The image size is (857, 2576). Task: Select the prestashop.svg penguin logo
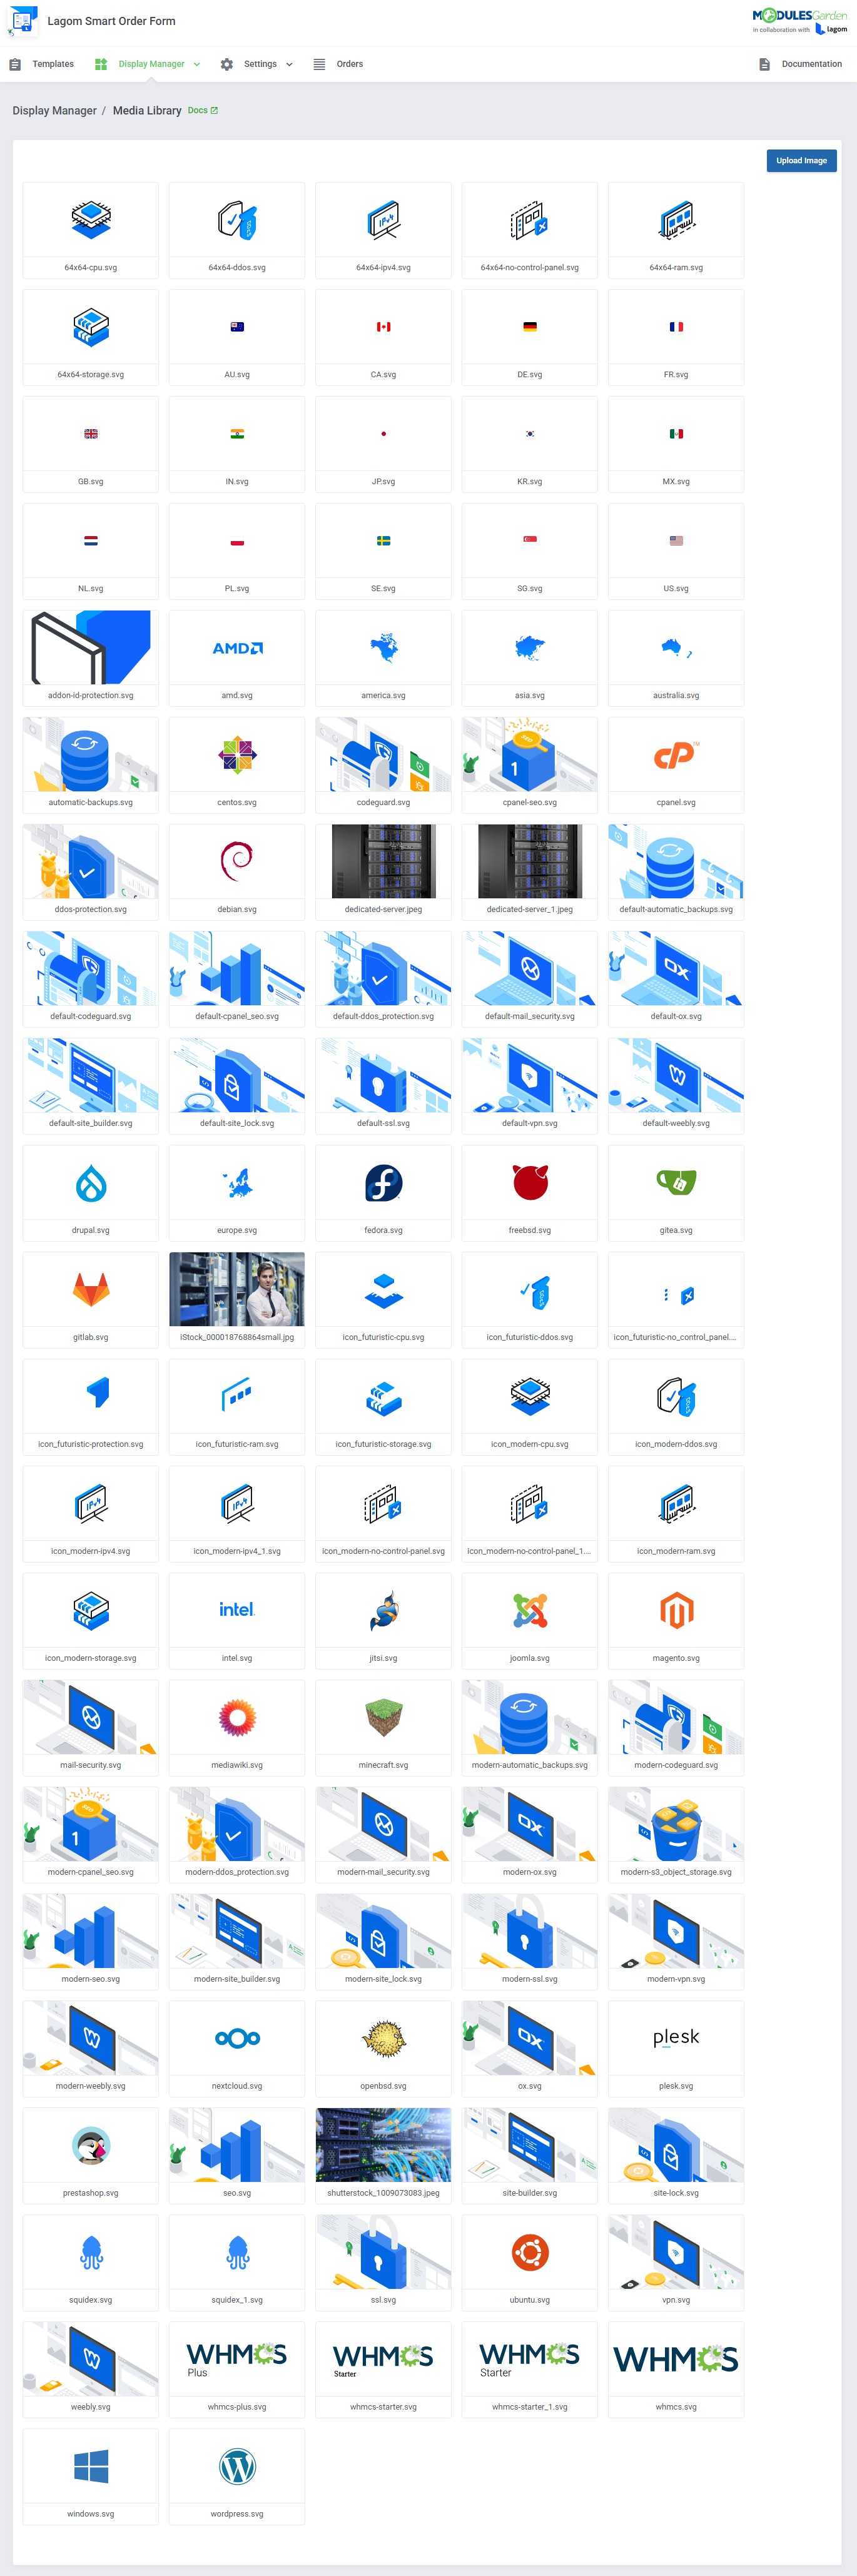(x=91, y=2145)
